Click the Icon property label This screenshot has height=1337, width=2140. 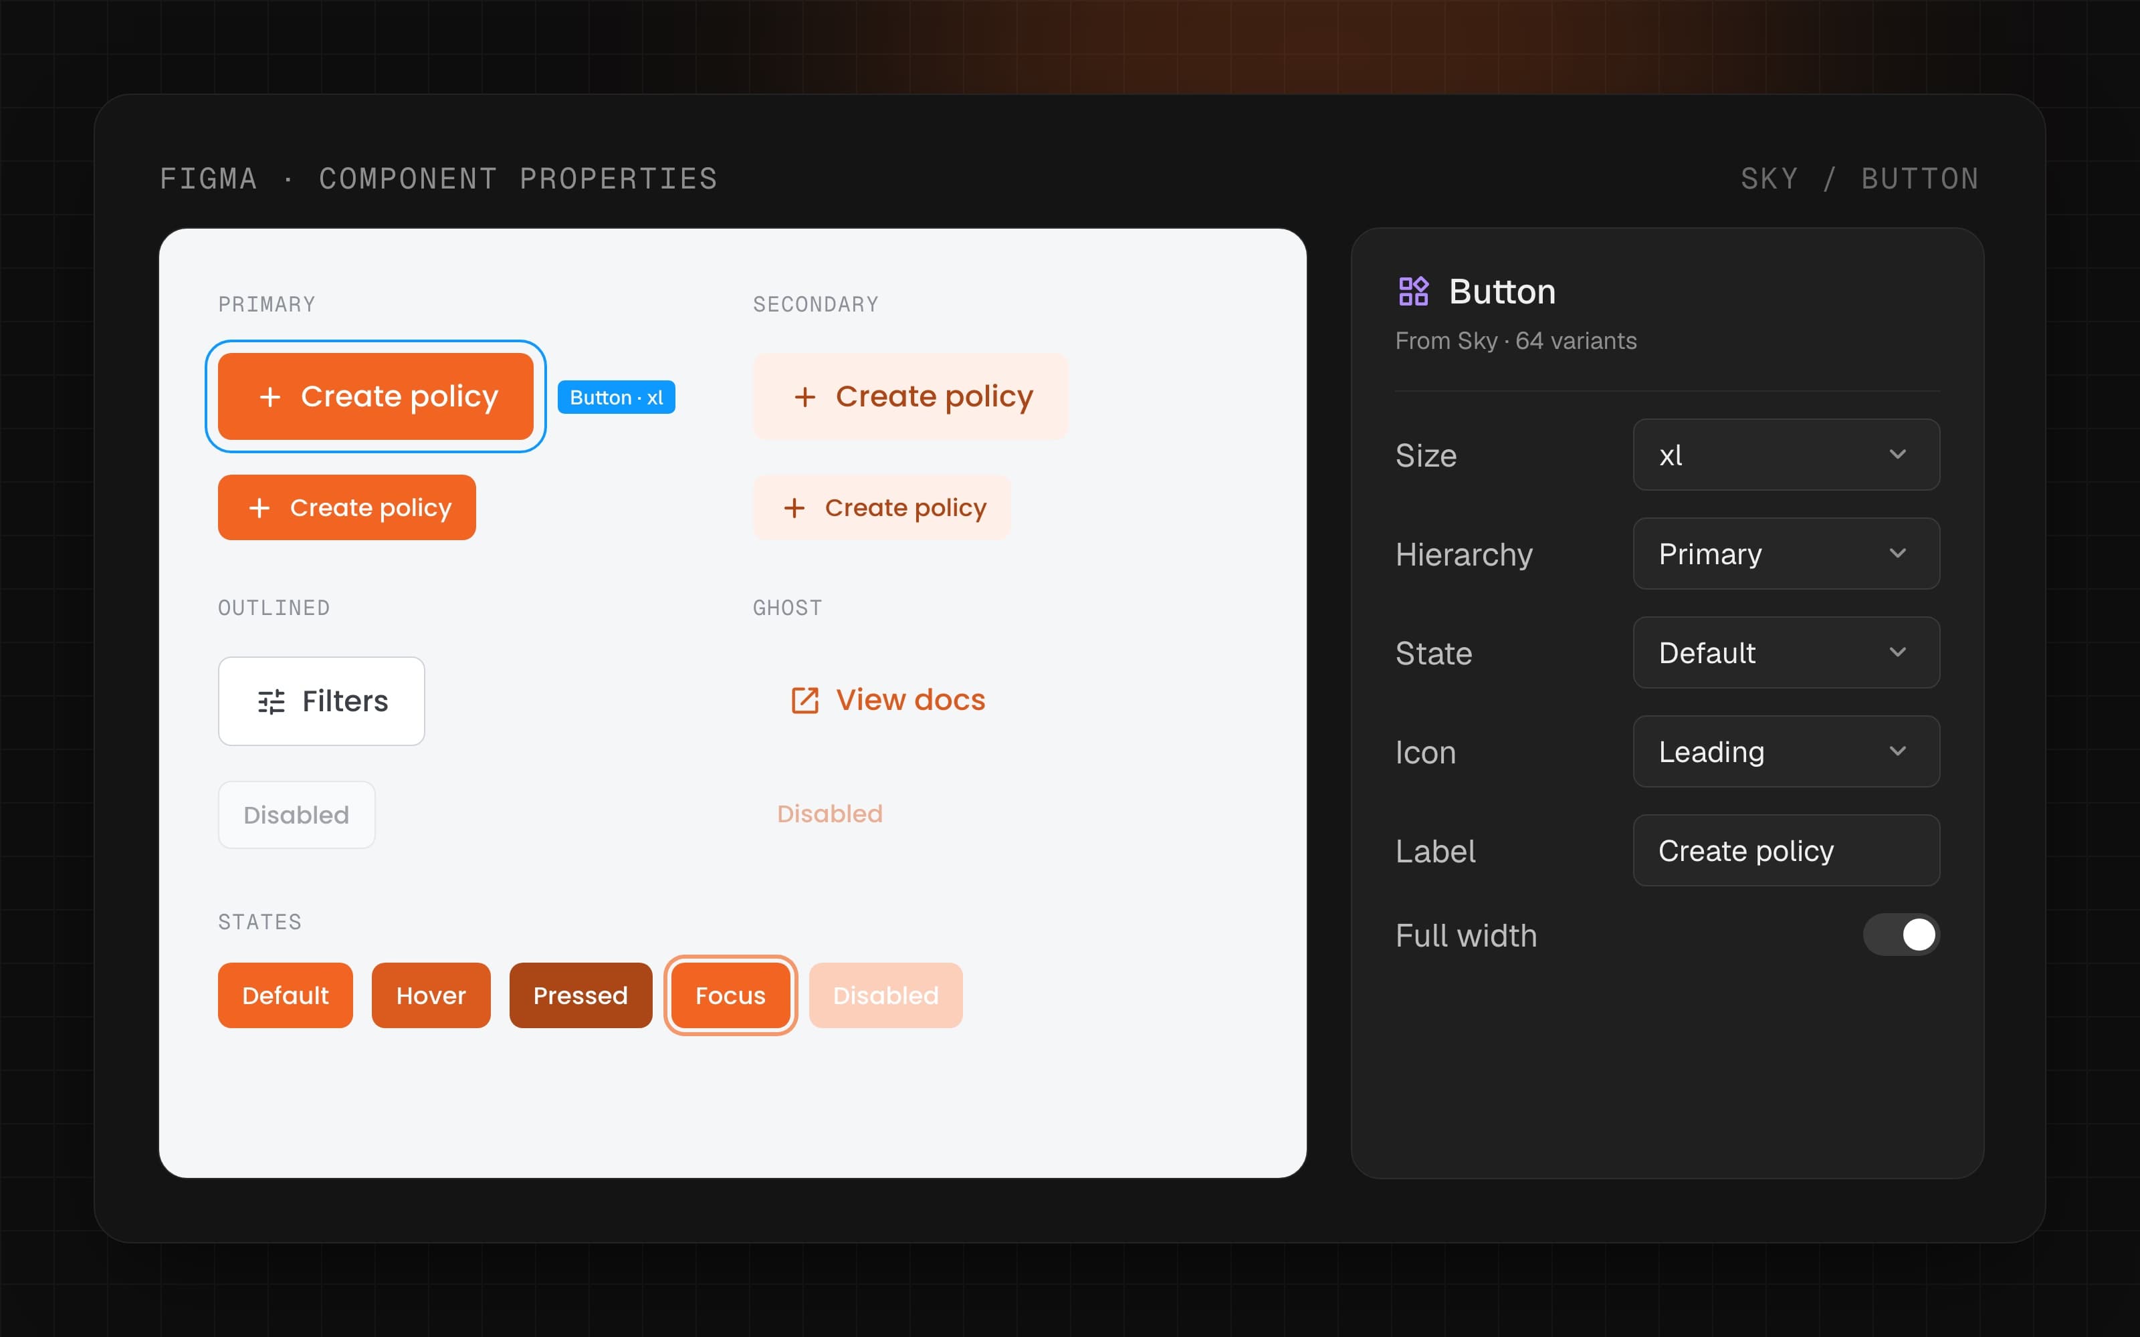[1426, 753]
